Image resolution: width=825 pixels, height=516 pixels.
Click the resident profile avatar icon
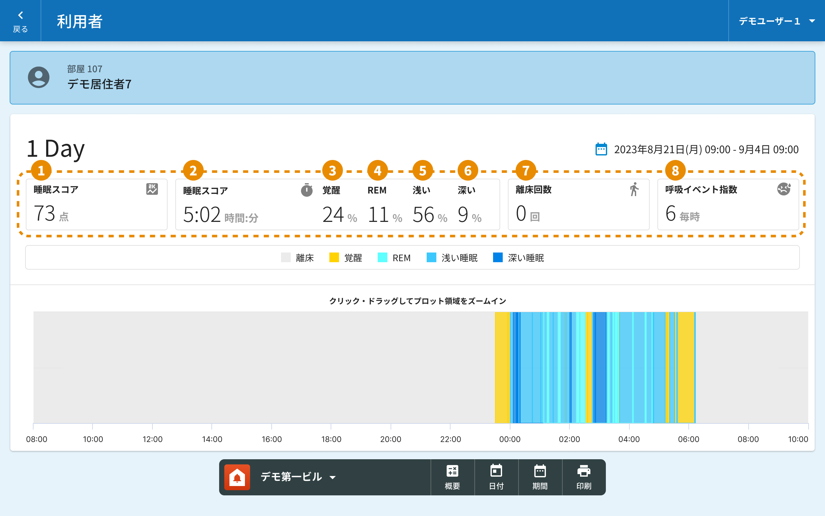[x=39, y=77]
